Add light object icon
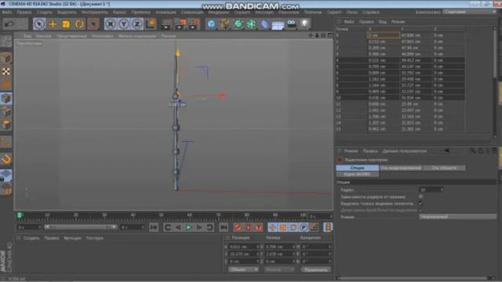The image size is (502, 282). click(304, 23)
